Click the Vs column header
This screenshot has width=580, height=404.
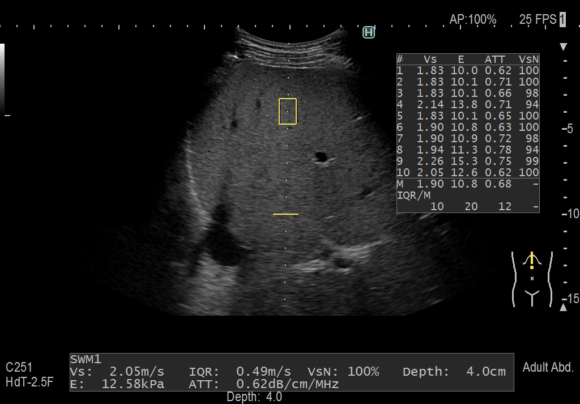[430, 59]
